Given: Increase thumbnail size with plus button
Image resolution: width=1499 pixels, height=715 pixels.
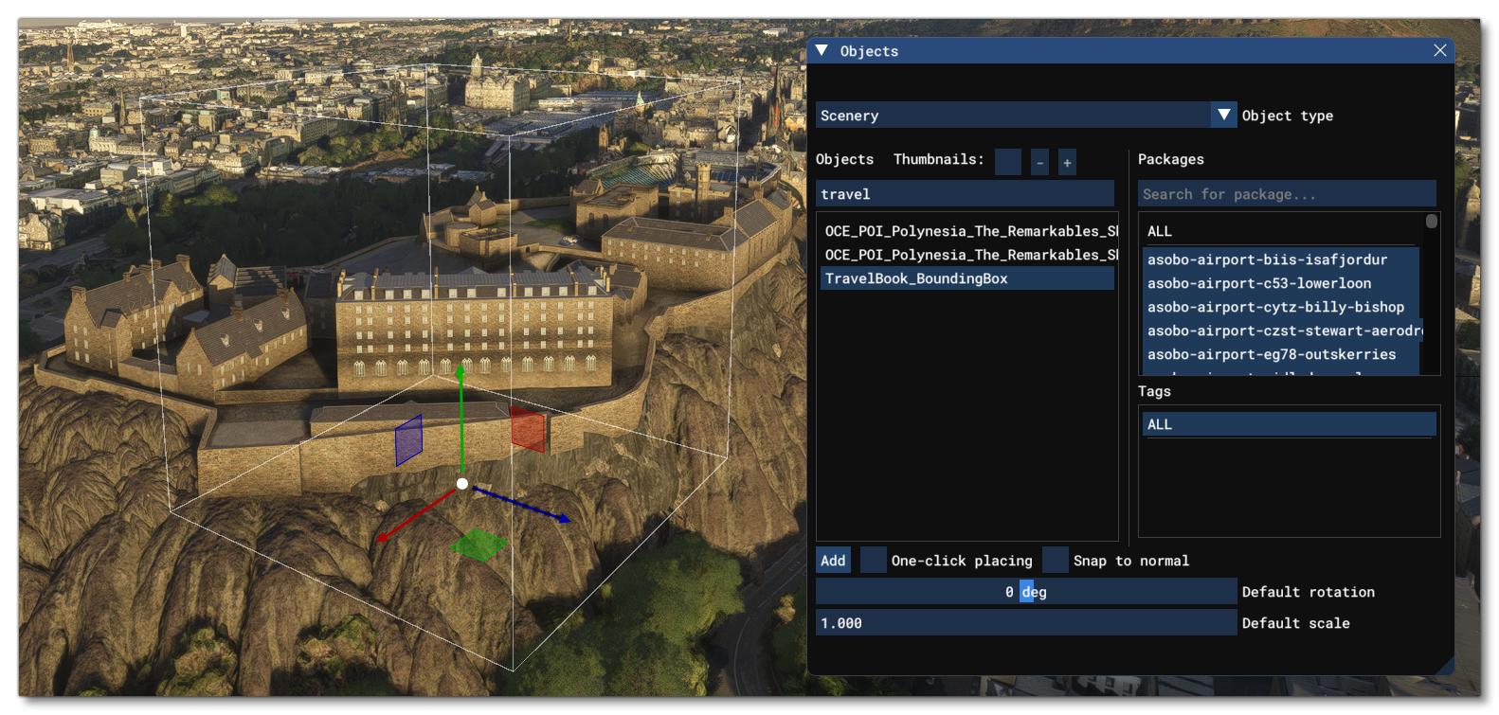Looking at the screenshot, I should coord(1067,163).
